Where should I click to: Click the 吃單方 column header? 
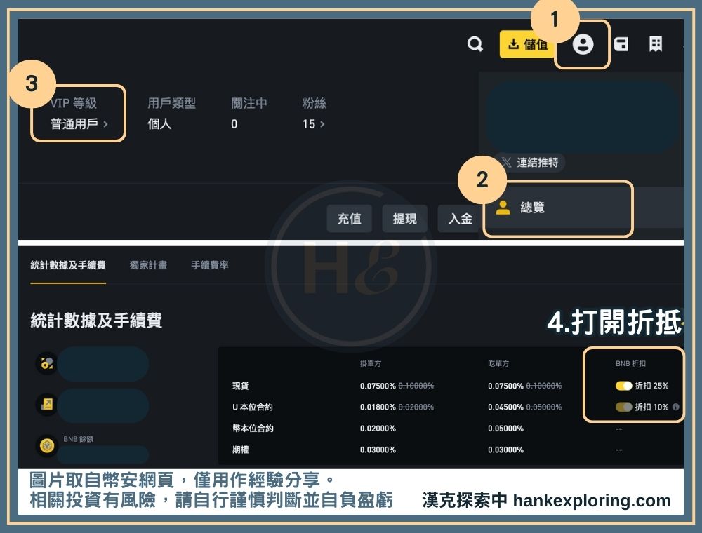pos(498,363)
